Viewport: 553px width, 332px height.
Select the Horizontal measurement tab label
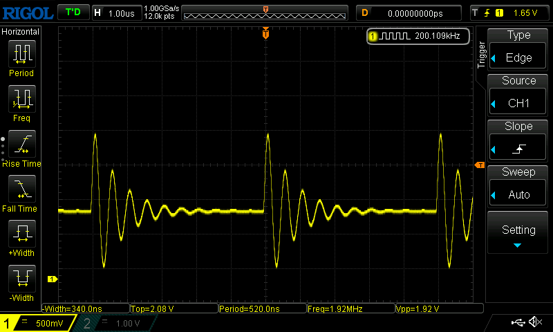tap(21, 32)
